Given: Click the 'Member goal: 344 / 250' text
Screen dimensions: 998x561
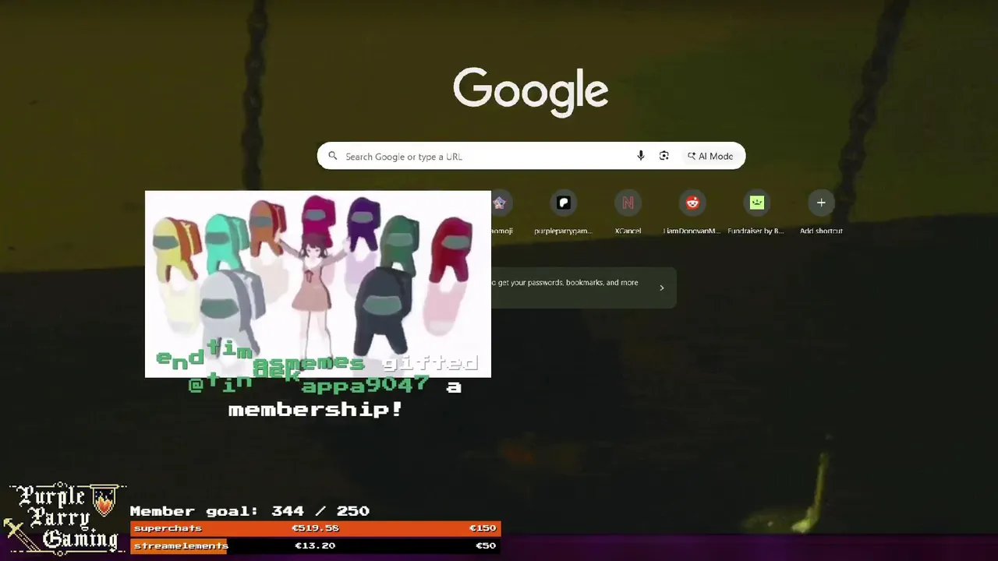Looking at the screenshot, I should (x=249, y=511).
